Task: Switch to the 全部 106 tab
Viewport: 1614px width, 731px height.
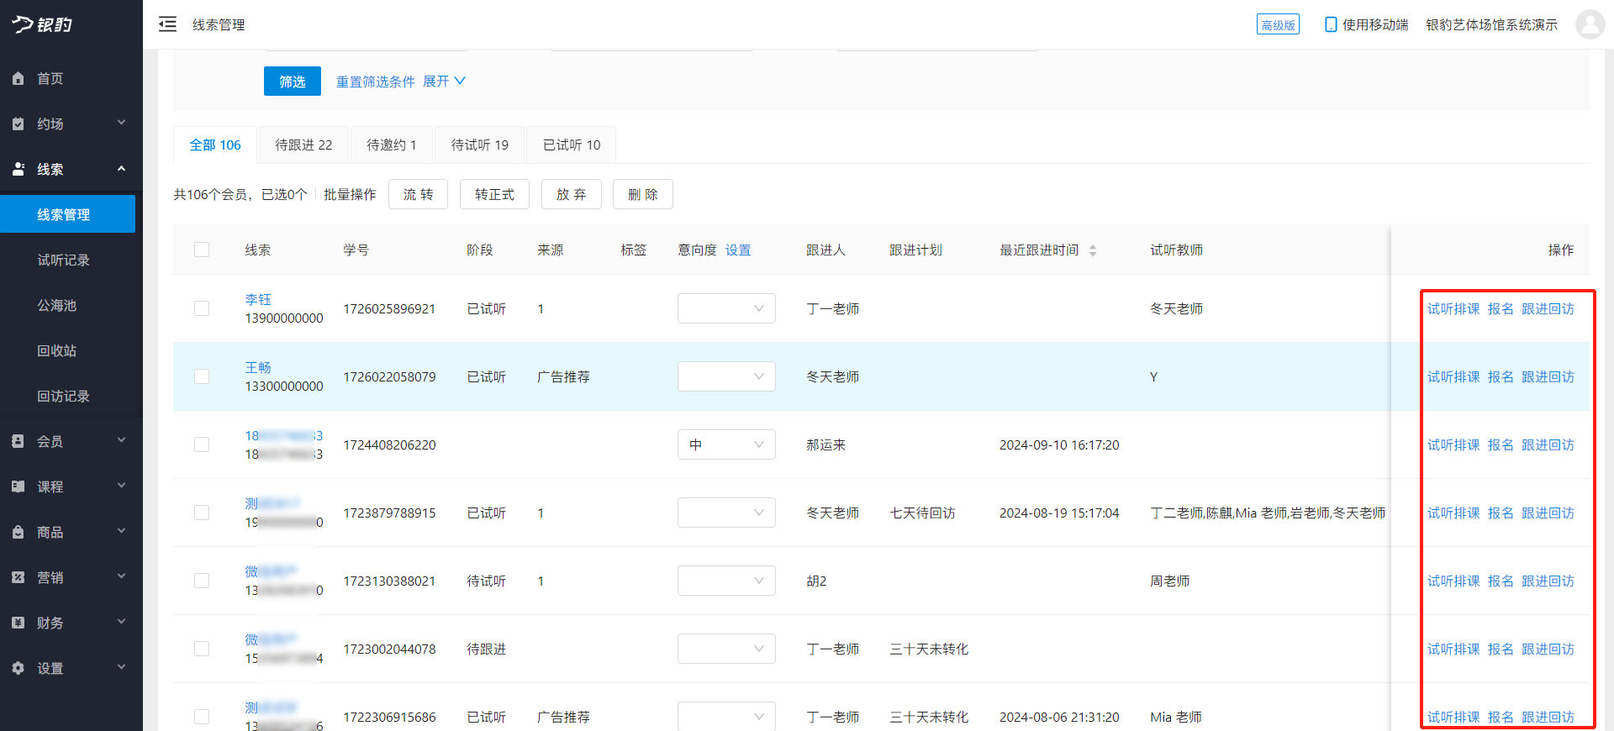Action: (x=215, y=145)
